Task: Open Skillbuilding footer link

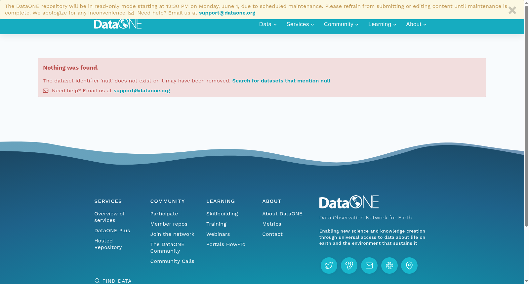Action: (x=222, y=214)
